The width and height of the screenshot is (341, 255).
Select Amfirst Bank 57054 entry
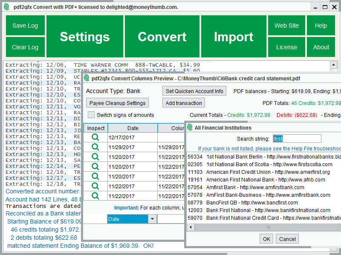[x=263, y=187]
